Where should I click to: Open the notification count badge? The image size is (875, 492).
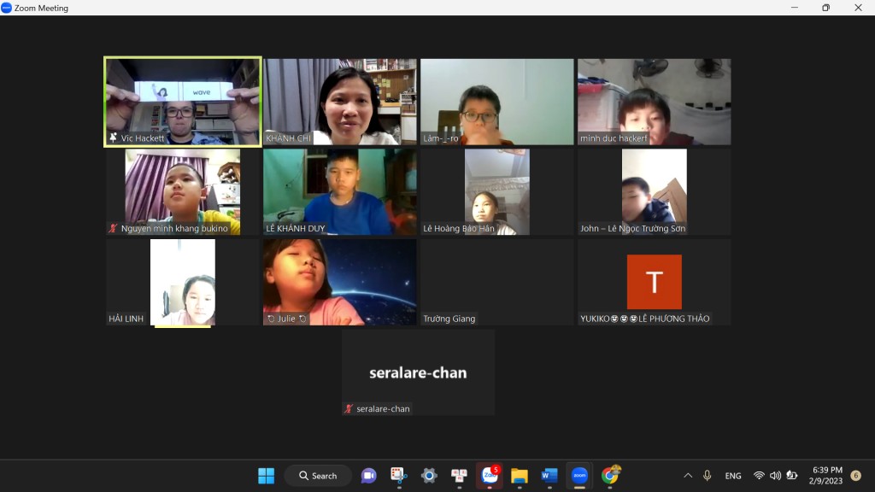855,476
